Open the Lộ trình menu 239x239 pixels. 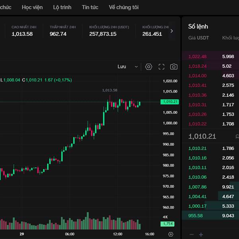click(62, 7)
